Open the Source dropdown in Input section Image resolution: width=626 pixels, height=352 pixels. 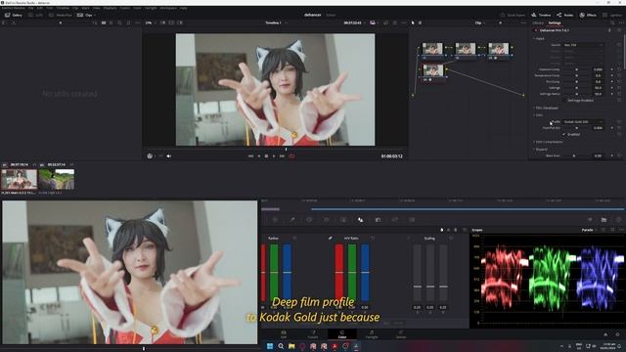tap(583, 45)
